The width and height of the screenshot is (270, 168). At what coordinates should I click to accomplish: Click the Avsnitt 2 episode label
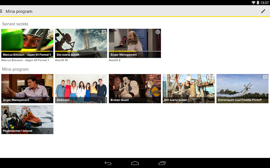114,60
